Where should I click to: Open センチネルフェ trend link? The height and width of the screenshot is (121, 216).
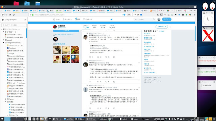pos(149,46)
